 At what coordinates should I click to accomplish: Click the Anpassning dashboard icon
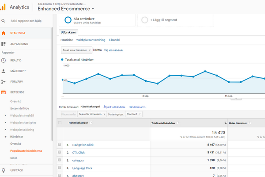click(x=4, y=44)
